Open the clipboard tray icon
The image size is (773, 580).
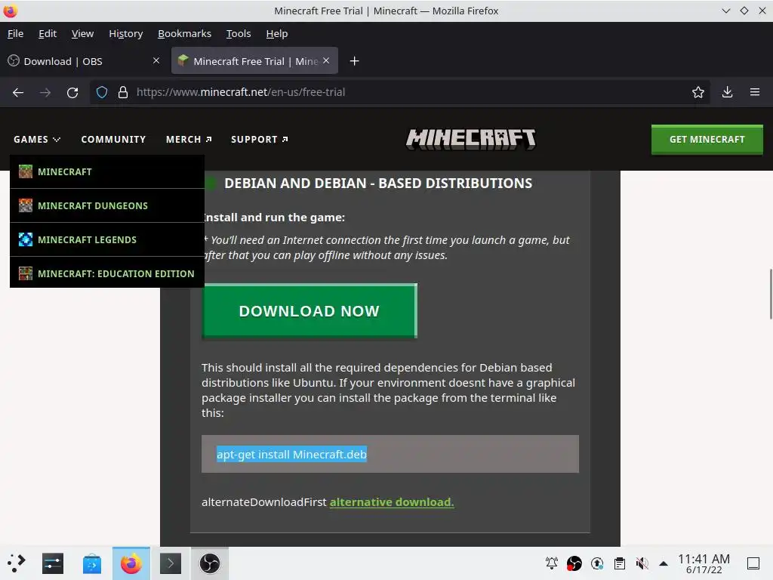pyautogui.click(x=620, y=563)
